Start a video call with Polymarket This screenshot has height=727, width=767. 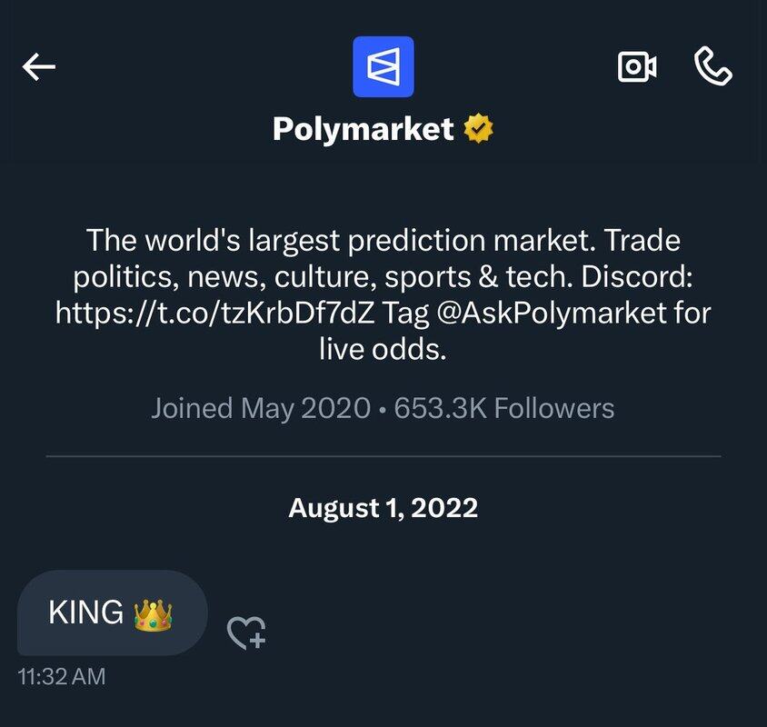637,66
